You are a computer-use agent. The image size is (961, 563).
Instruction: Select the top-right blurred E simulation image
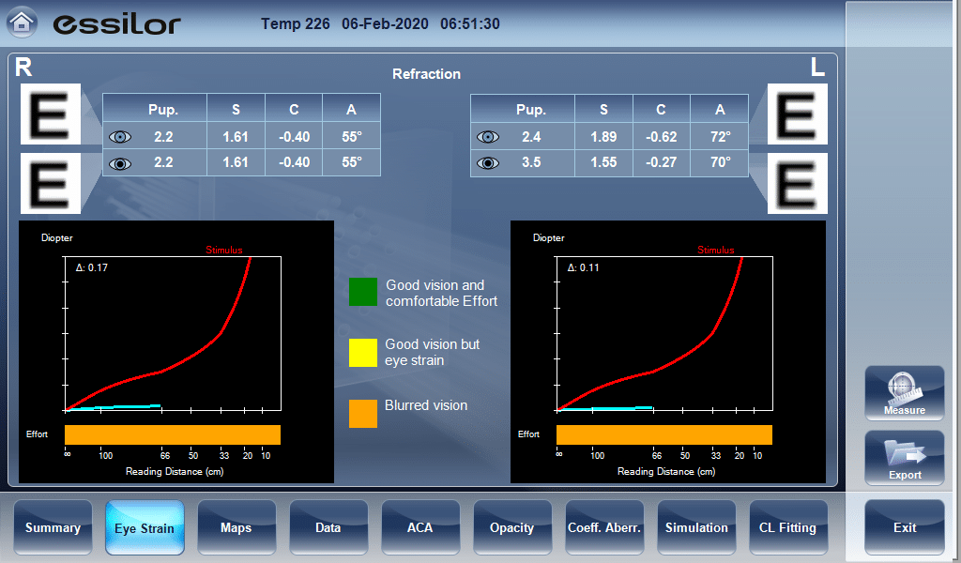pyautogui.click(x=797, y=114)
